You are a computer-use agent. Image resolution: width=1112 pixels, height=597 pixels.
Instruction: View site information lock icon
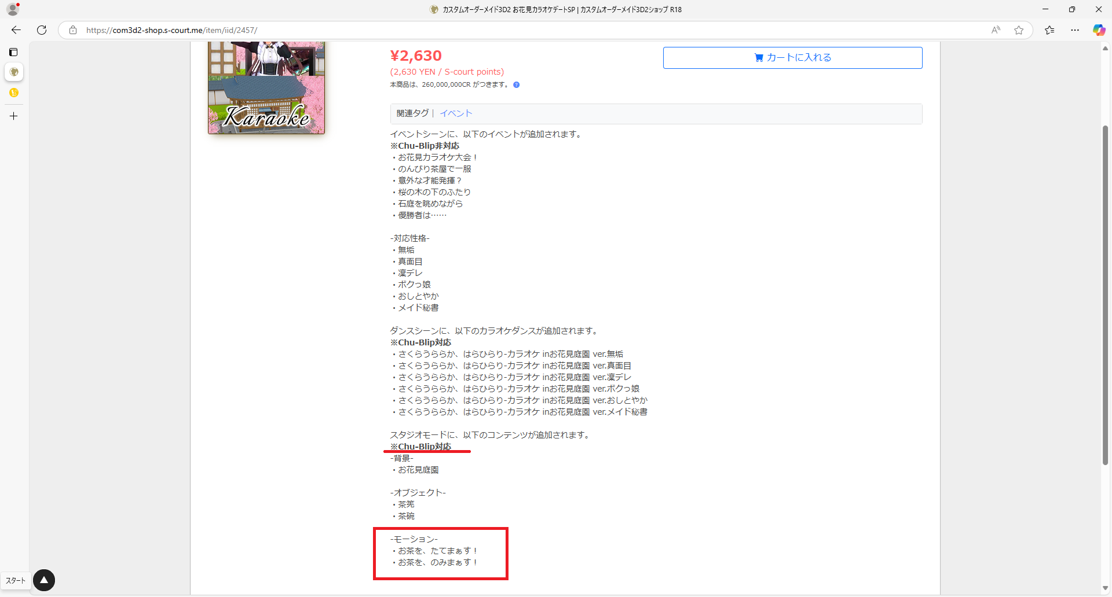coord(73,30)
